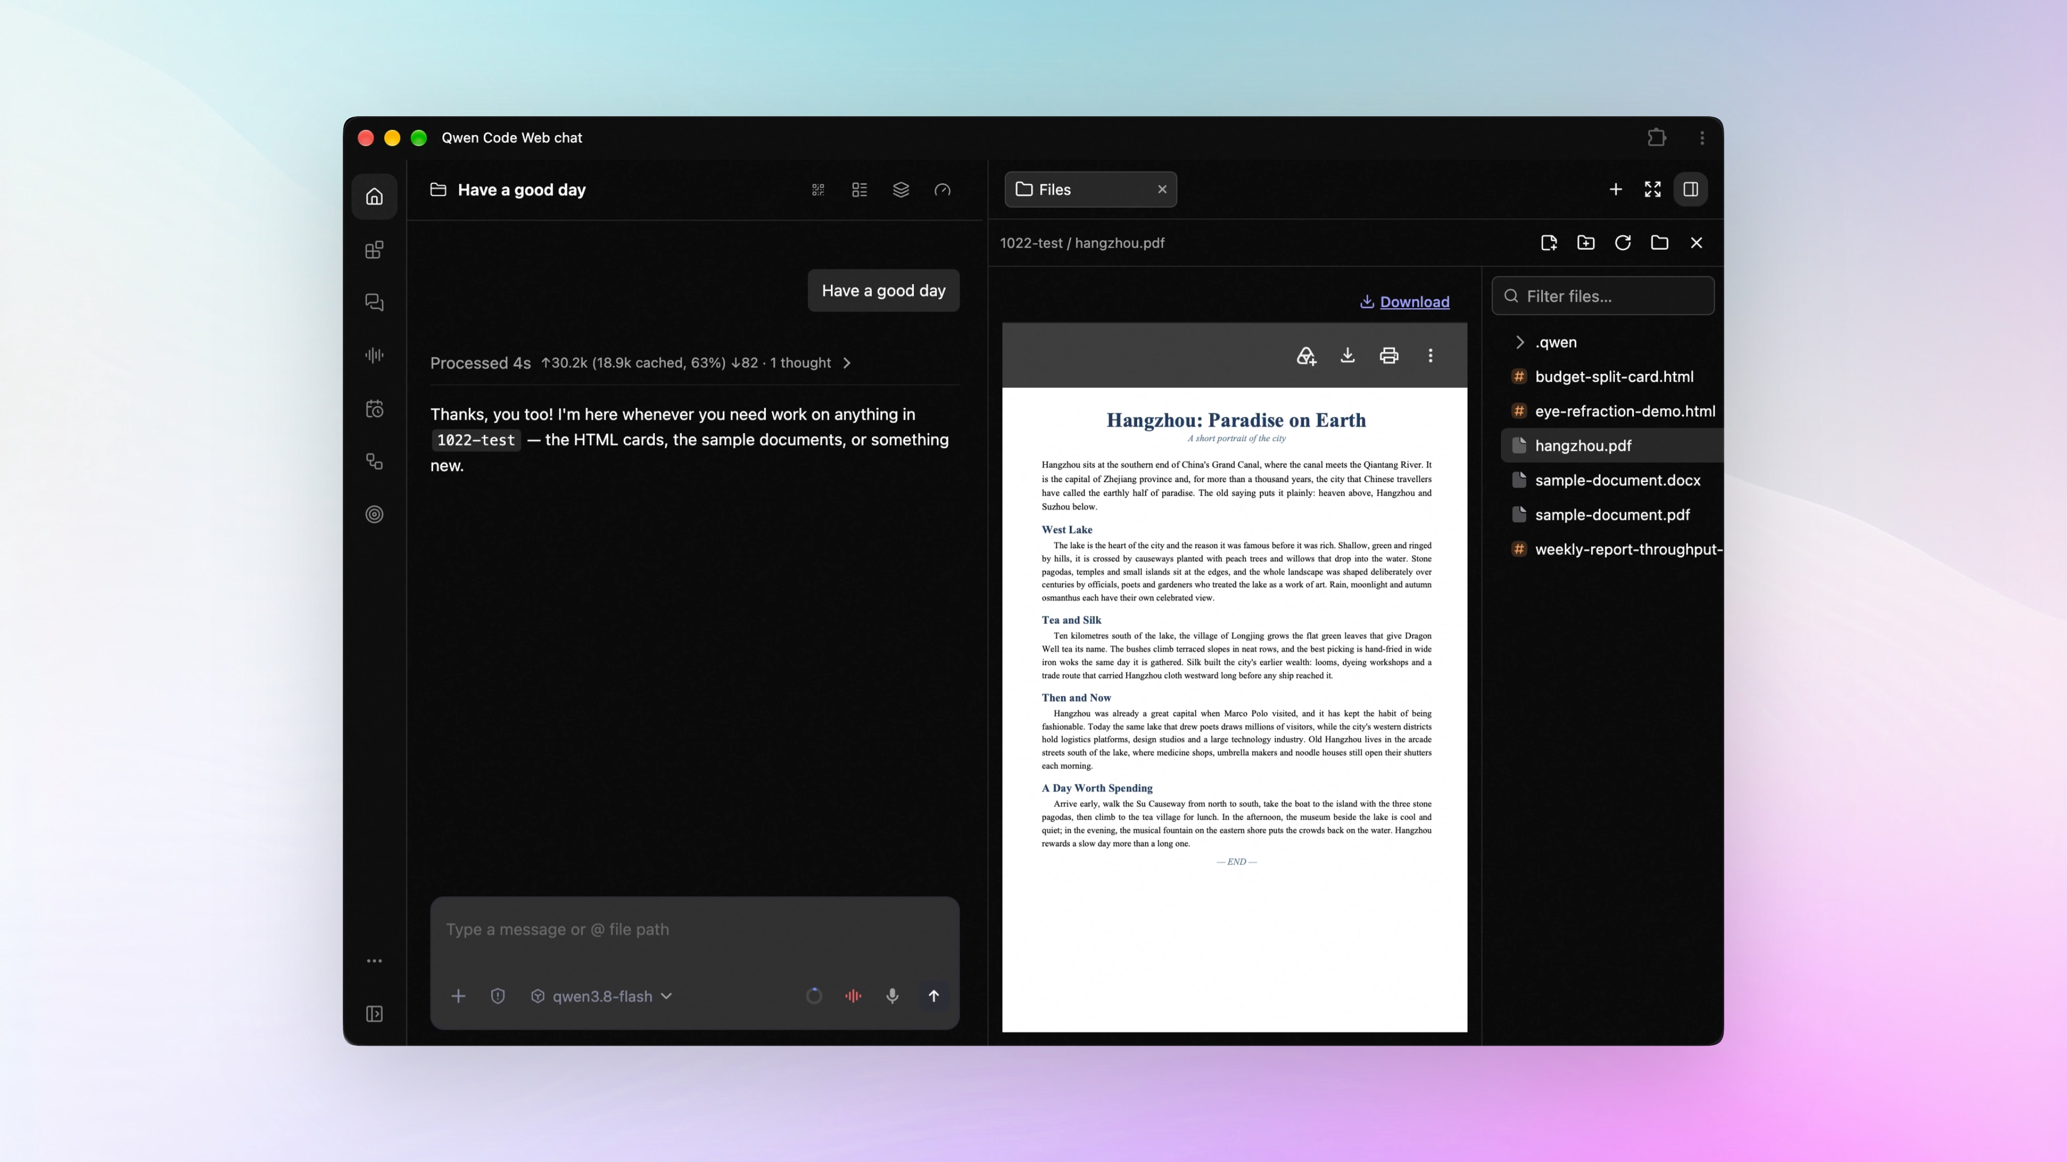Click the gauge icon in chat header

pyautogui.click(x=943, y=190)
